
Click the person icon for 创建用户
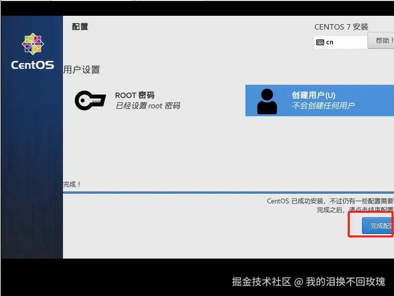[x=267, y=100]
